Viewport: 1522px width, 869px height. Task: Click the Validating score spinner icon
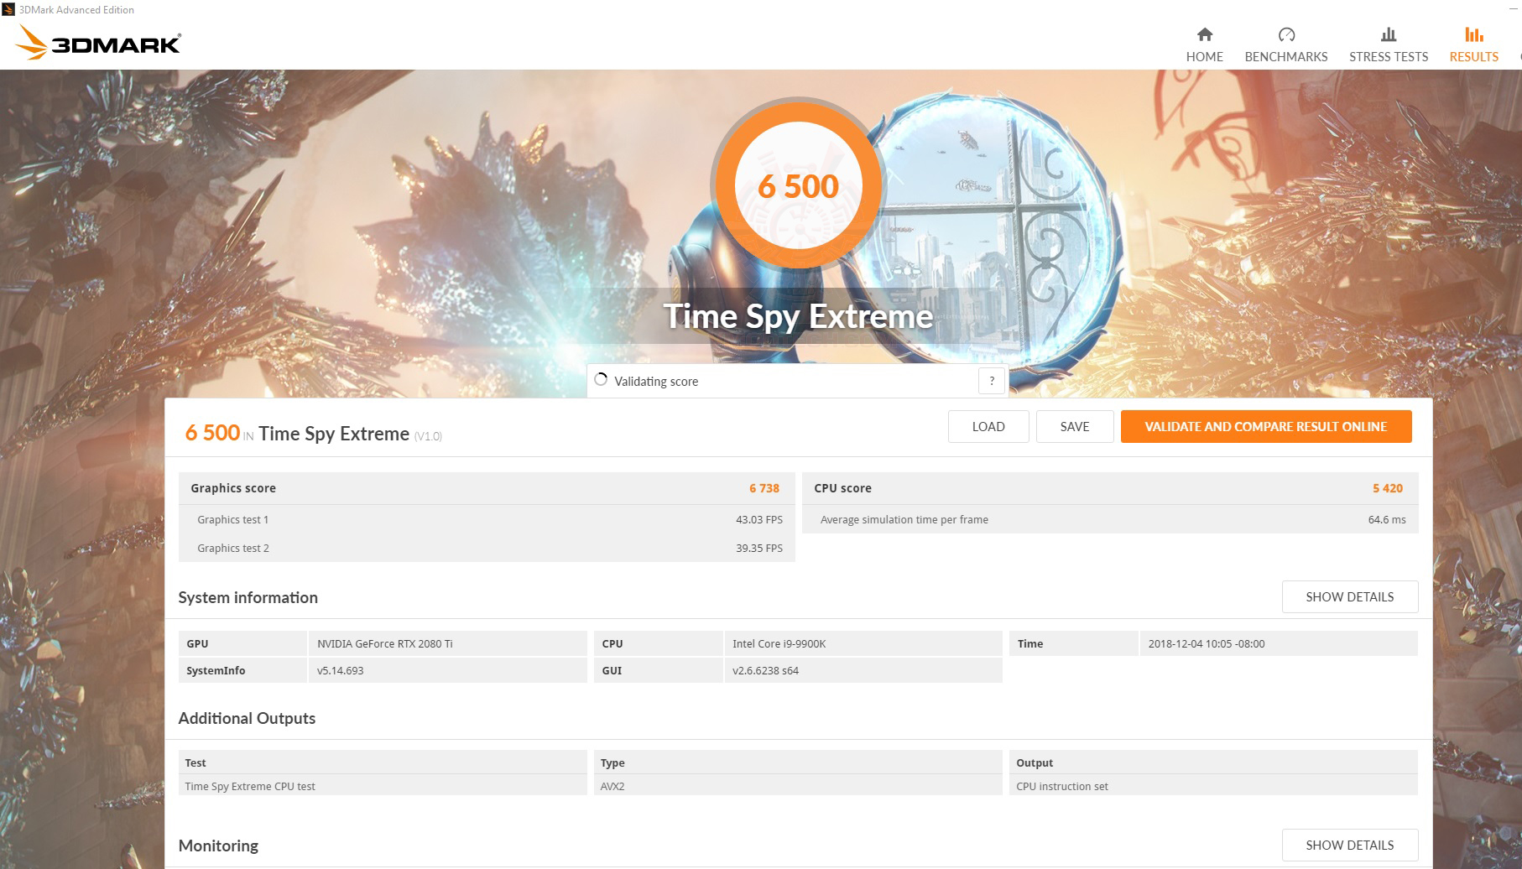click(601, 379)
